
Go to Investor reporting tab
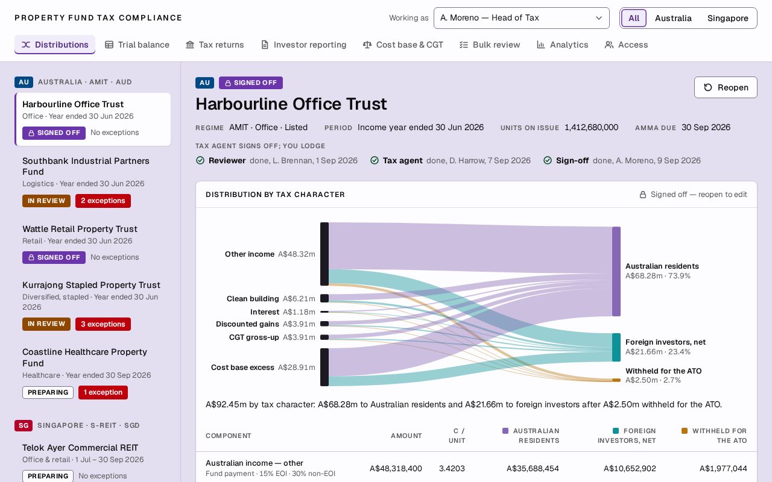pyautogui.click(x=303, y=45)
